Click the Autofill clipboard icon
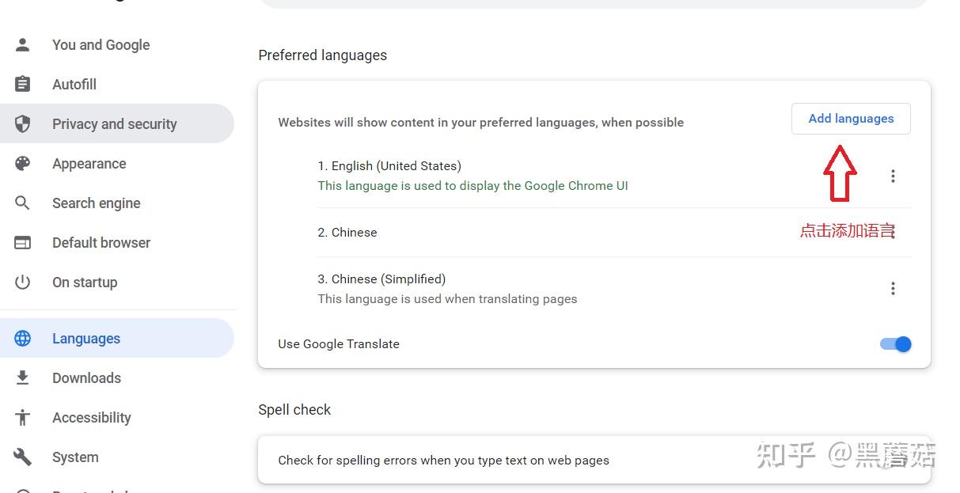The height and width of the screenshot is (493, 960). 23,85
